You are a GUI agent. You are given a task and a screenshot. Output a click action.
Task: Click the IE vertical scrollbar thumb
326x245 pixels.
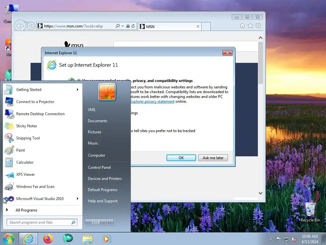[260, 63]
